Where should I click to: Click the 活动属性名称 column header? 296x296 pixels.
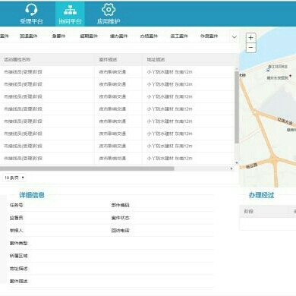coord(17,60)
